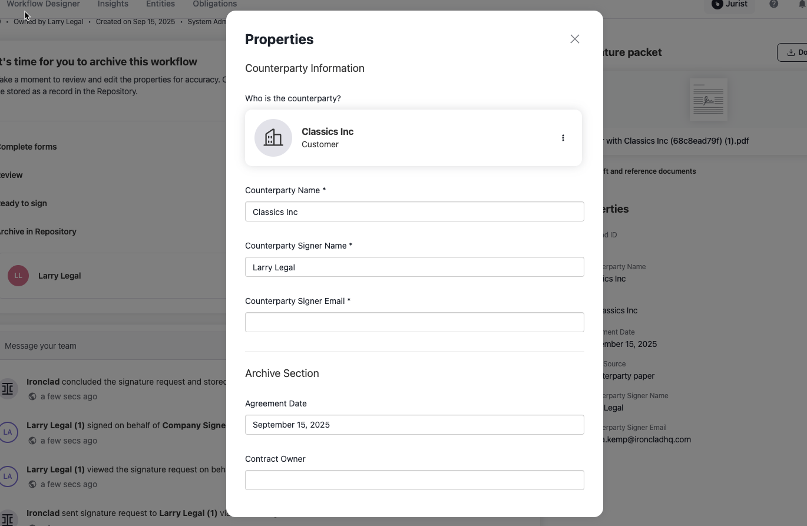Screen dimensions: 807x526
Task: Open the Contract Owner selector
Action: tap(414, 479)
